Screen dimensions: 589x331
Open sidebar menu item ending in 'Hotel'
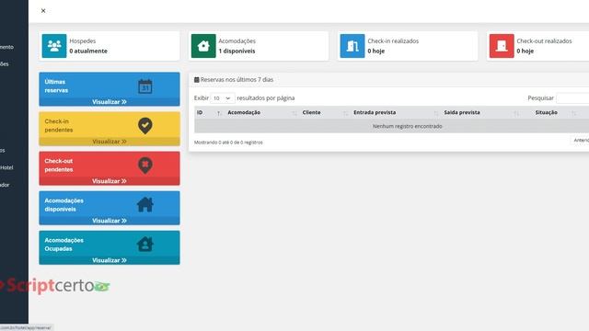click(6, 167)
